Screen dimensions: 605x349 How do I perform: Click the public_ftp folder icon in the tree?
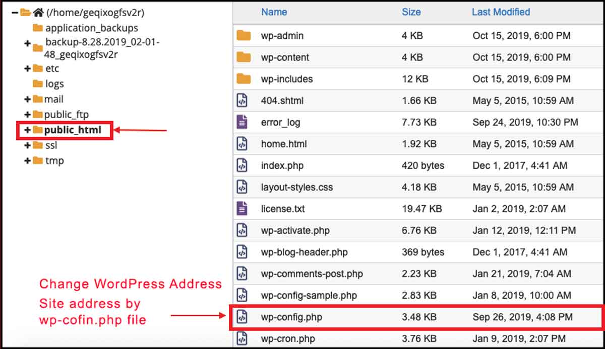point(37,115)
